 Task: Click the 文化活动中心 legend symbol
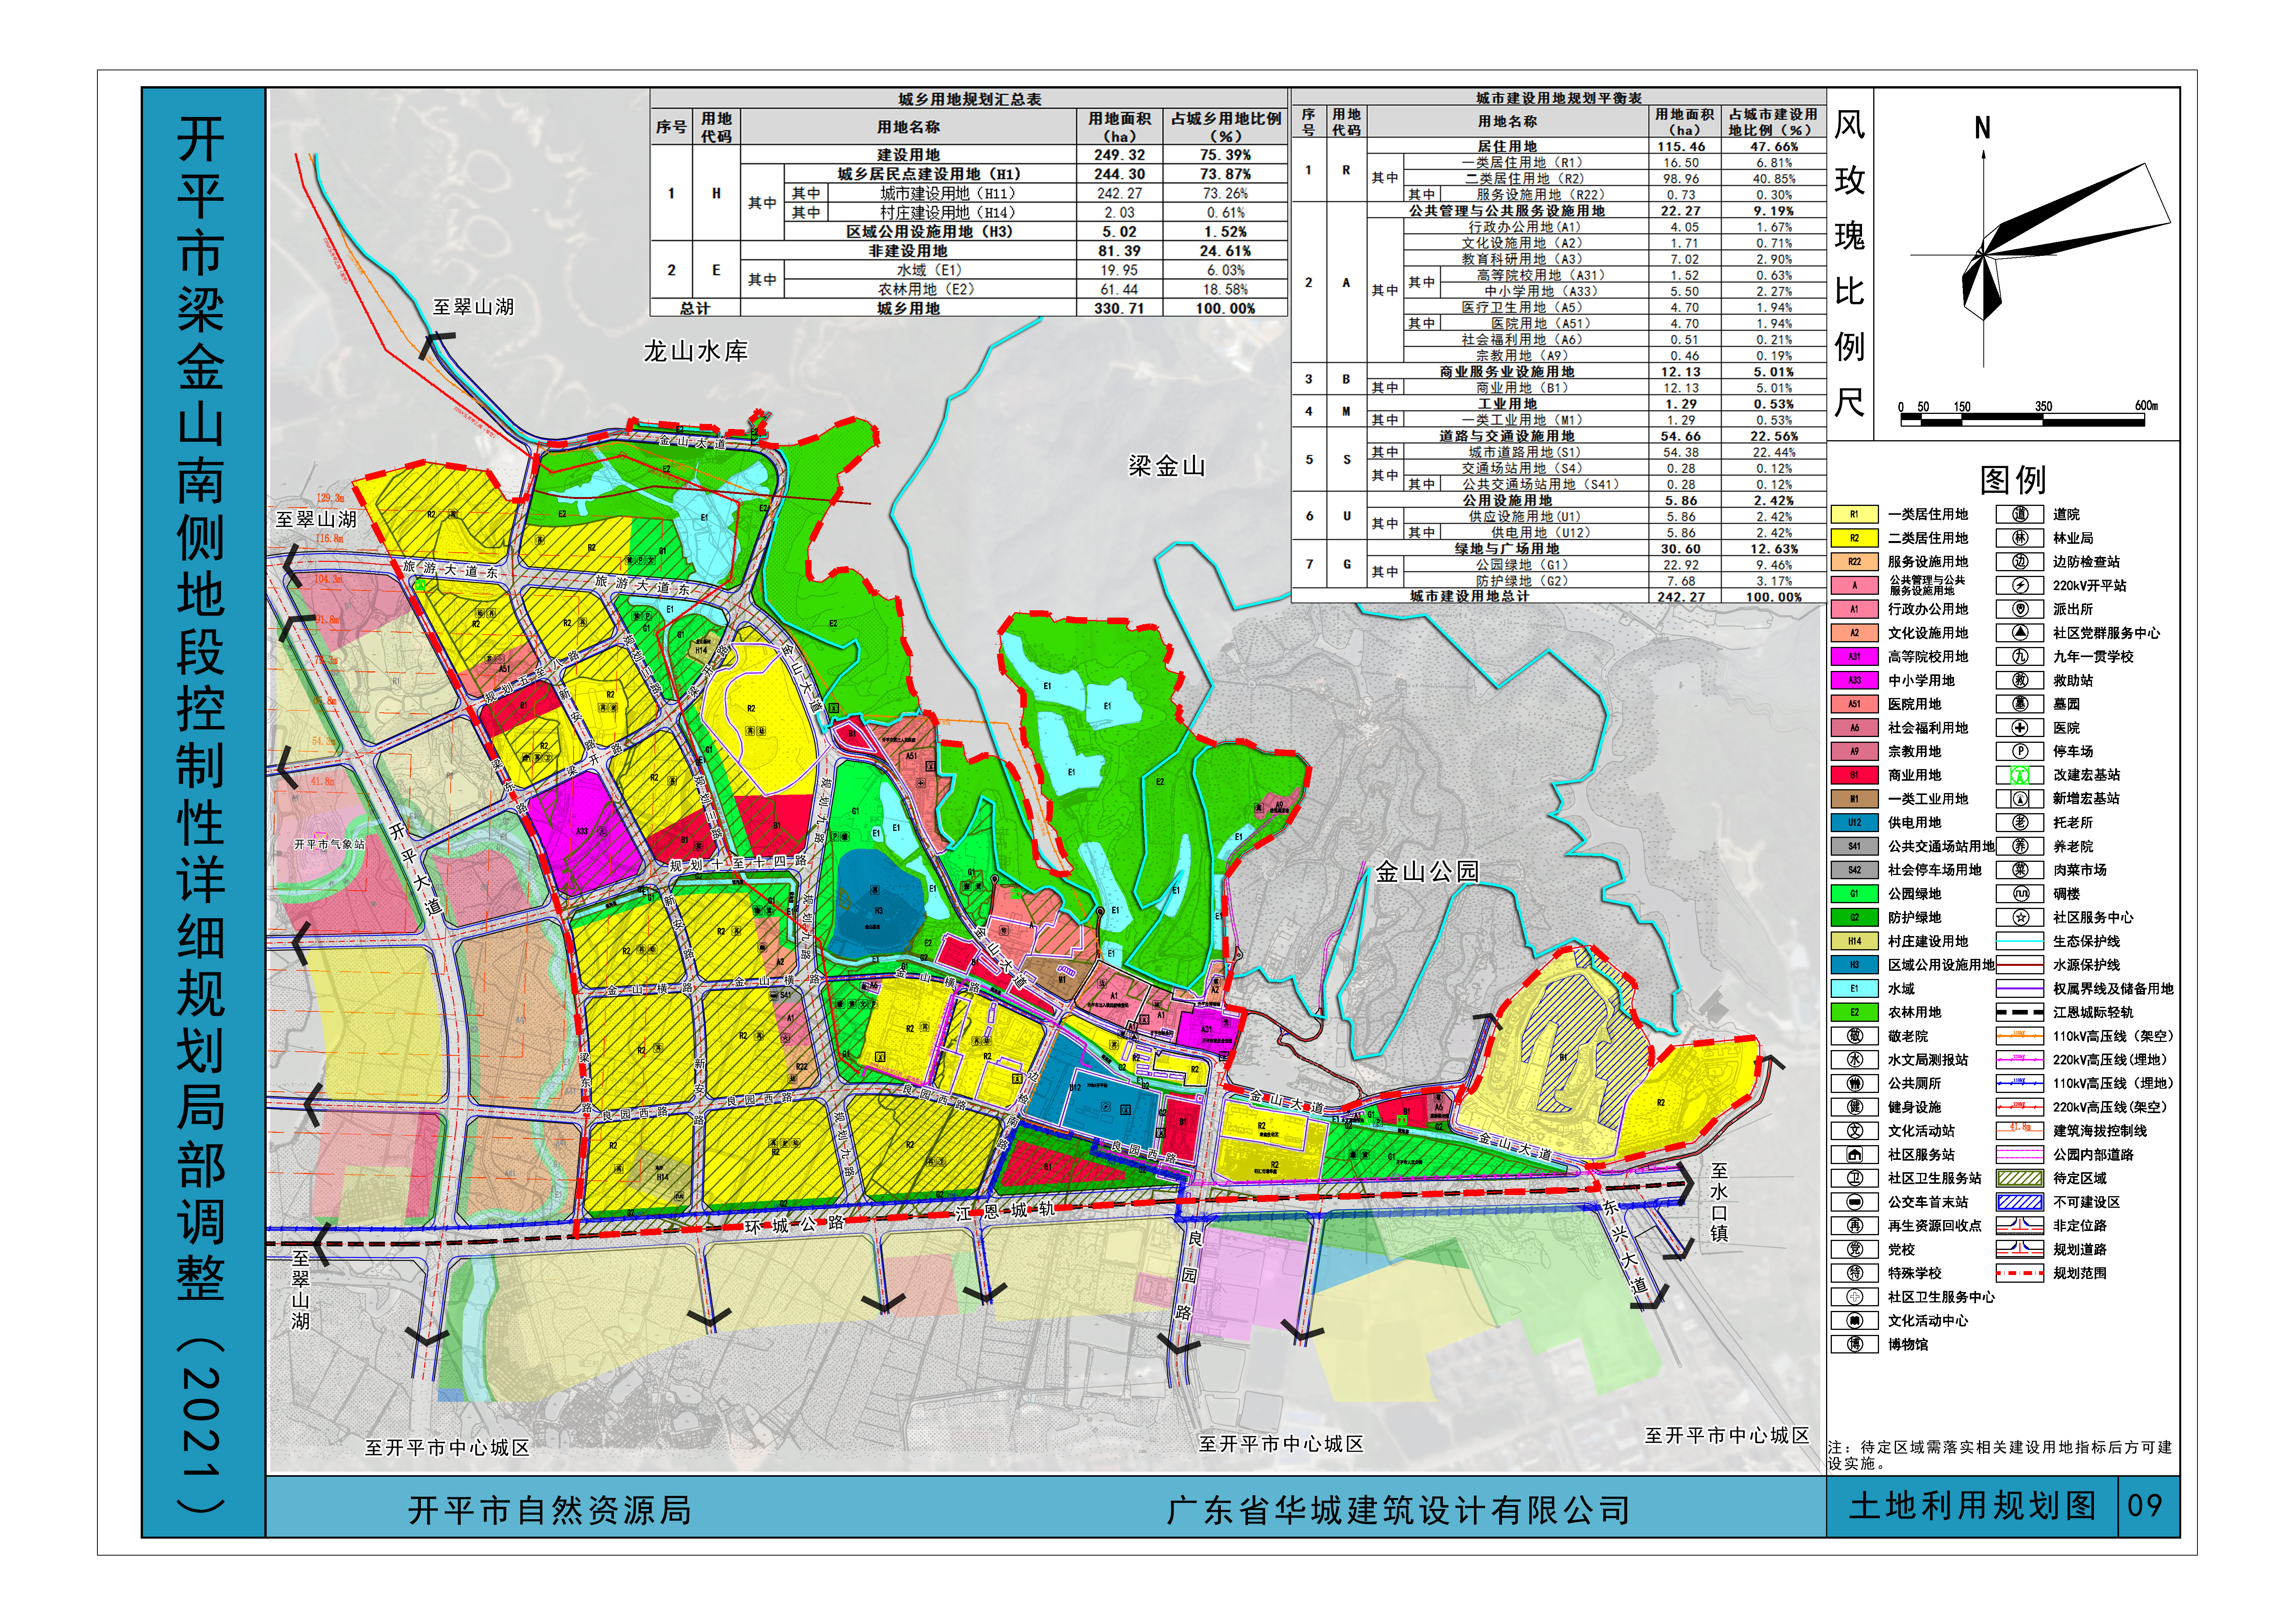pyautogui.click(x=1855, y=1321)
